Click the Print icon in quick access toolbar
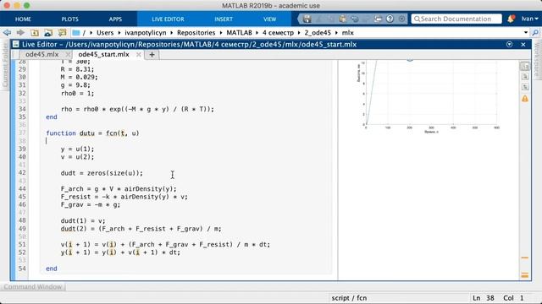This screenshot has width=542, height=304. 379,19
